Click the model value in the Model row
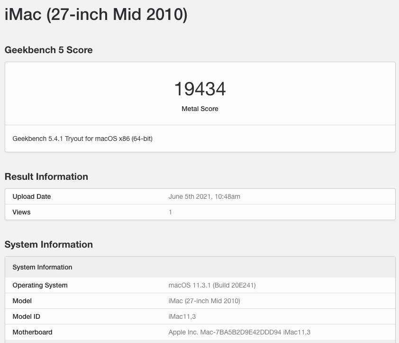The height and width of the screenshot is (343, 399). (204, 301)
